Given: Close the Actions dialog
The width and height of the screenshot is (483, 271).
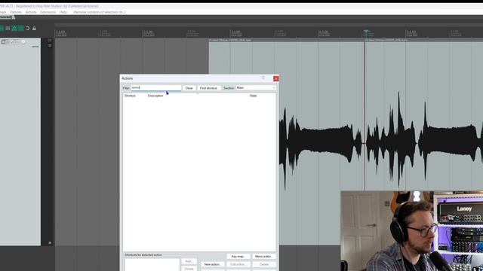Looking at the screenshot, I should [x=276, y=78].
